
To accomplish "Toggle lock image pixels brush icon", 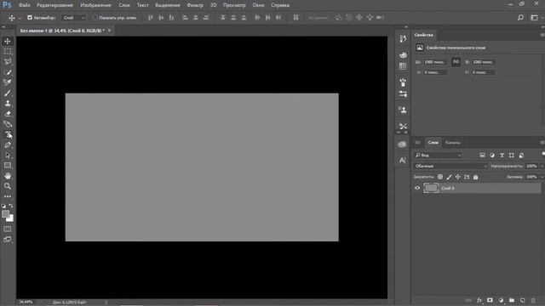I will click(449, 177).
